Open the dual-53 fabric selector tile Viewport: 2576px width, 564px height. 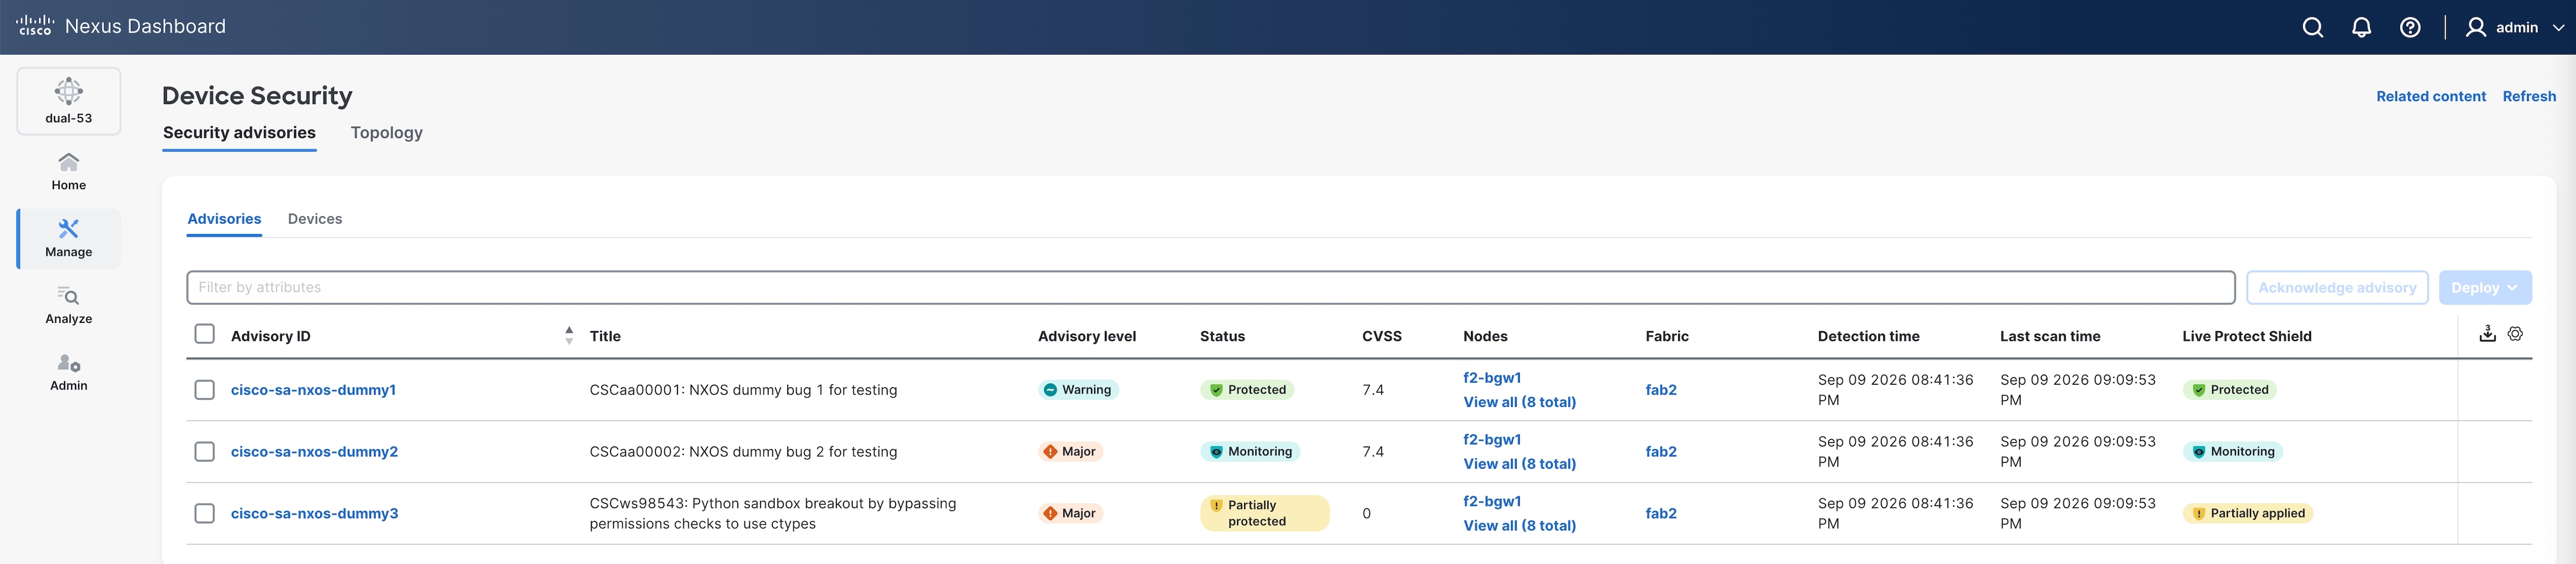tap(69, 101)
